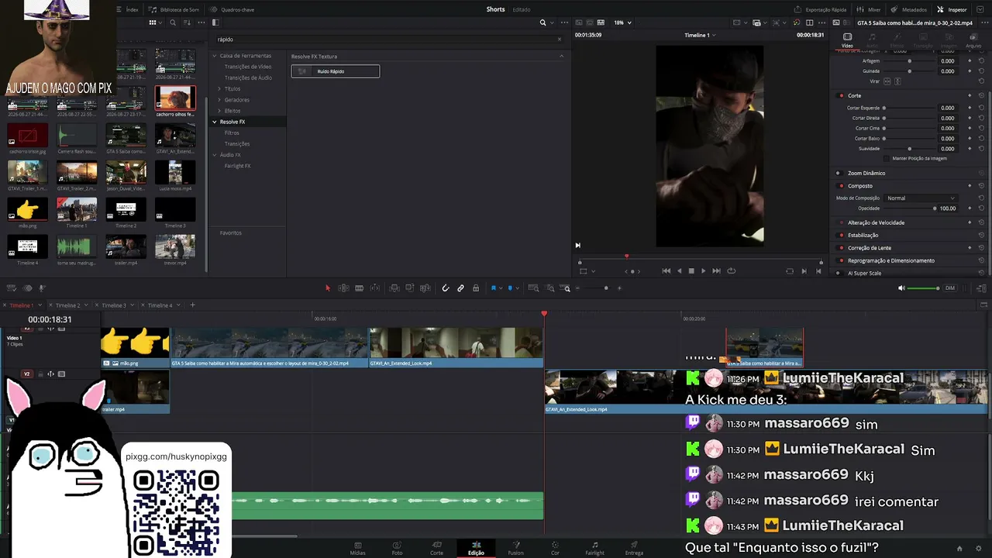992x558 pixels.
Task: Click the Cortar Esquerda value field
Action: [x=947, y=108]
